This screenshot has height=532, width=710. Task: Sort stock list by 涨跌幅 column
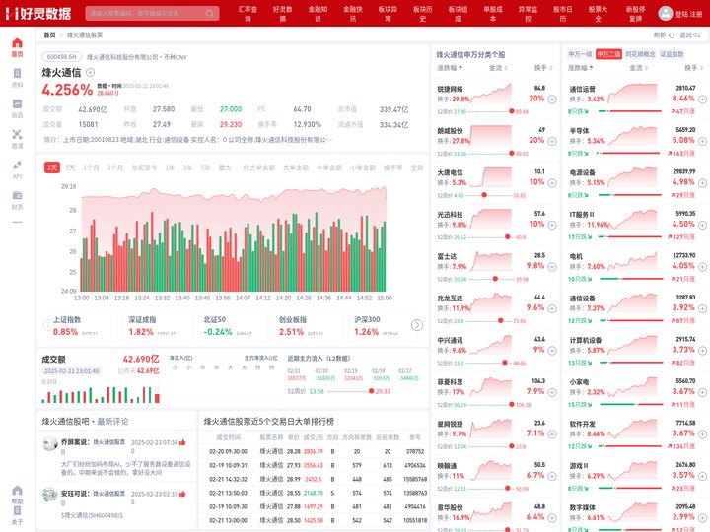pos(450,68)
